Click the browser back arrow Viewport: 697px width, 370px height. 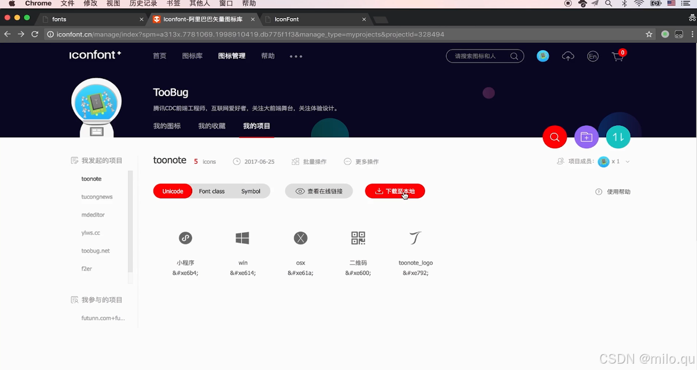click(8, 34)
